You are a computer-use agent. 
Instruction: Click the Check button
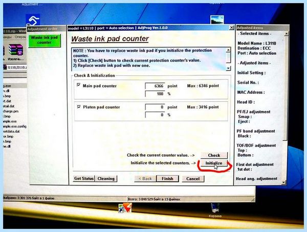pos(214,155)
